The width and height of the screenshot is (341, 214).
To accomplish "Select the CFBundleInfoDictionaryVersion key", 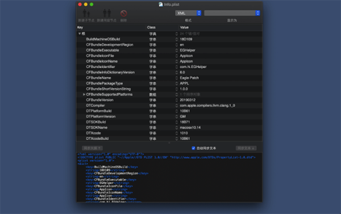I will coord(110,72).
